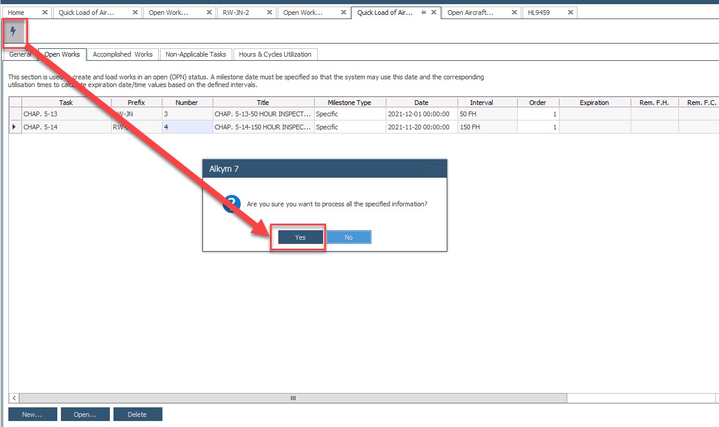Close the RW-JN-2 document tab

[269, 13]
